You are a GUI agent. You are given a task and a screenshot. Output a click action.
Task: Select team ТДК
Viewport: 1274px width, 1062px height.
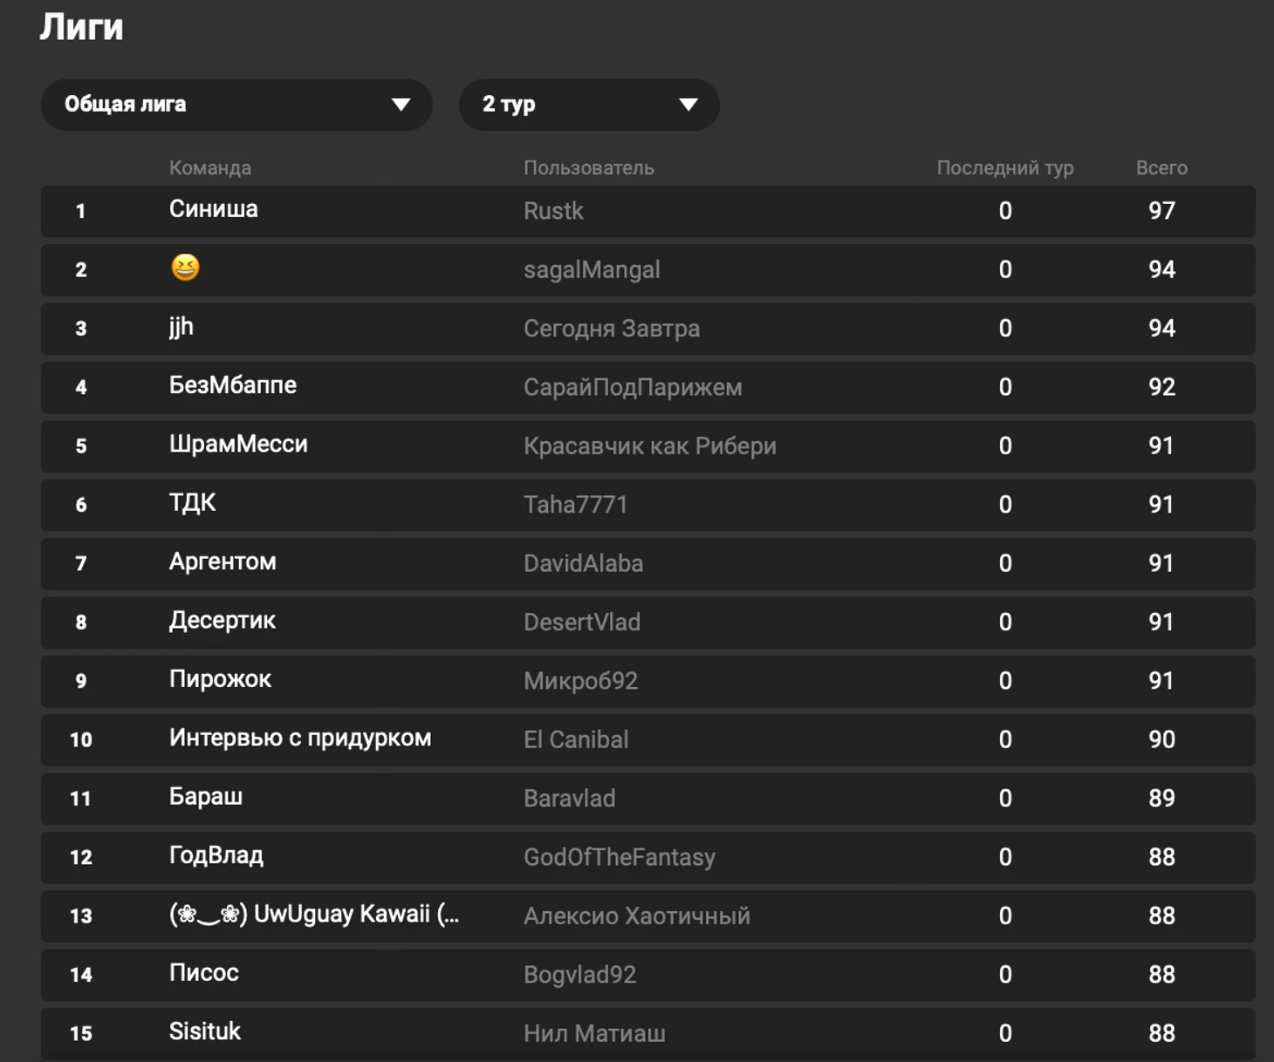tap(193, 503)
